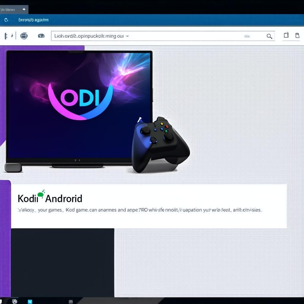Click the description text under Kodi Android

tap(140, 210)
